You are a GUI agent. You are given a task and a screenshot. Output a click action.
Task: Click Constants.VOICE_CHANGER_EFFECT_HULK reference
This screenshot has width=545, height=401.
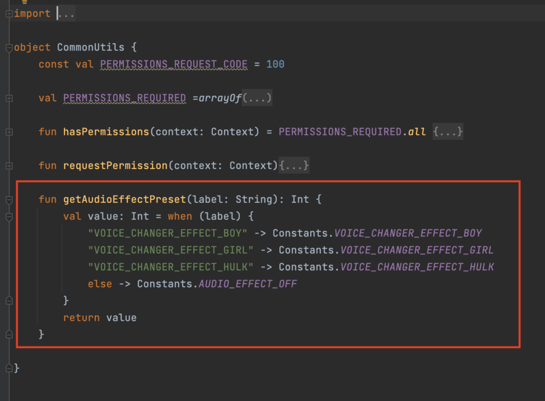click(386, 267)
